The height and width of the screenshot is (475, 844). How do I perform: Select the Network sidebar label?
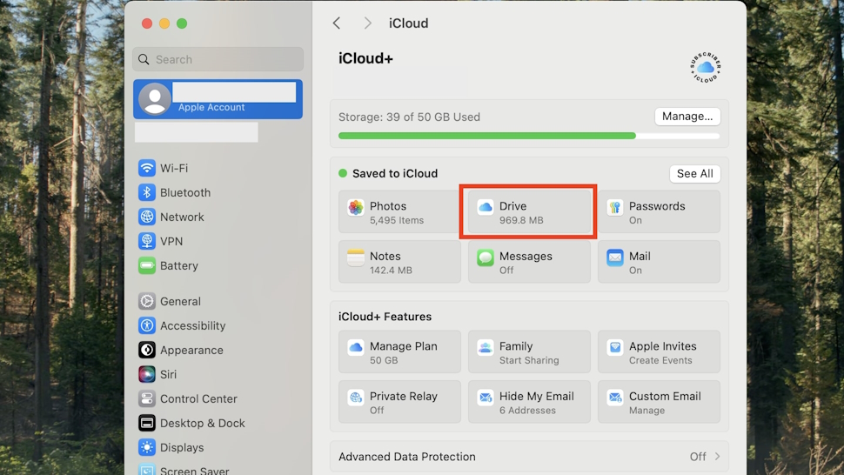coord(182,217)
